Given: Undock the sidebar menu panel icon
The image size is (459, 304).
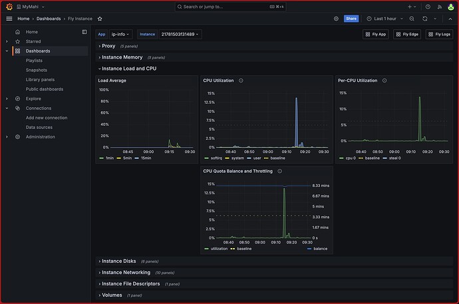Looking at the screenshot, I should 84,32.
